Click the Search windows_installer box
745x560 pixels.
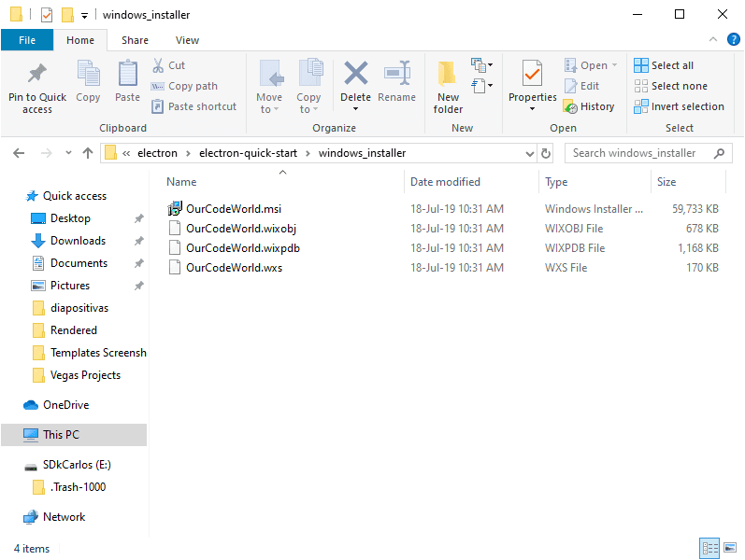tap(648, 153)
